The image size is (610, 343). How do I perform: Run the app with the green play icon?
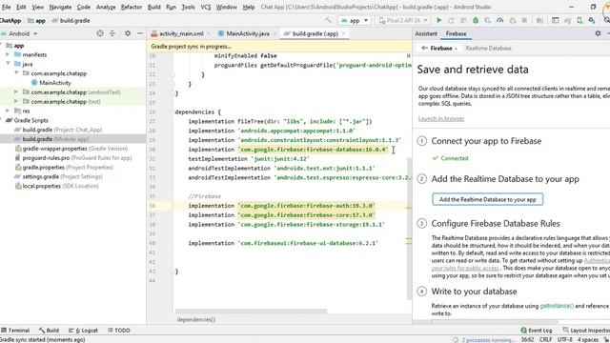(438, 21)
